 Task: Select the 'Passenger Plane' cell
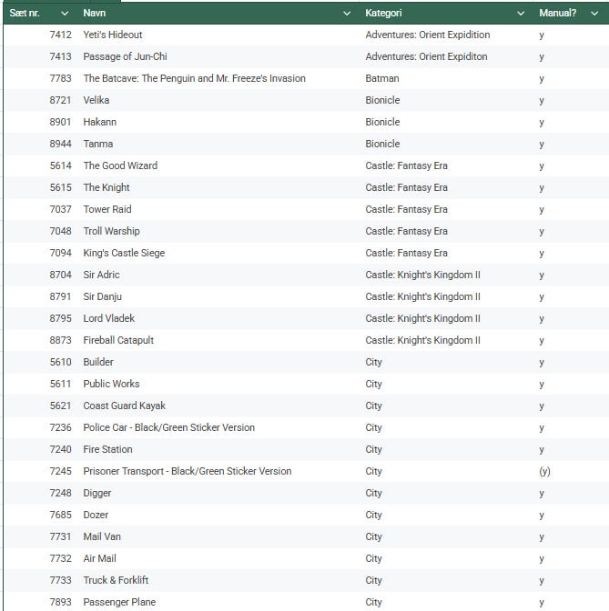[219, 602]
